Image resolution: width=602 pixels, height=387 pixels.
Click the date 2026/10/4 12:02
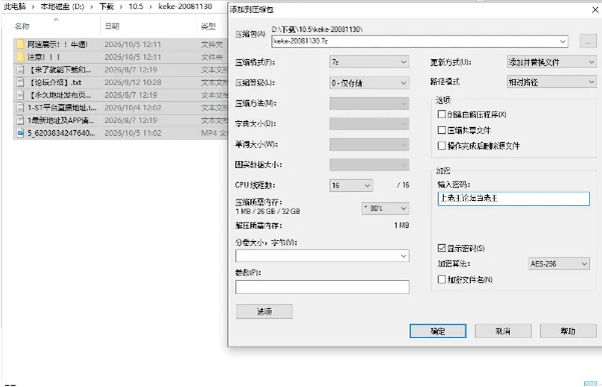[133, 108]
